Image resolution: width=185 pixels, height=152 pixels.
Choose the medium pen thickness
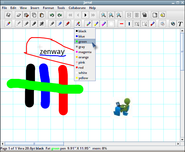27,24
